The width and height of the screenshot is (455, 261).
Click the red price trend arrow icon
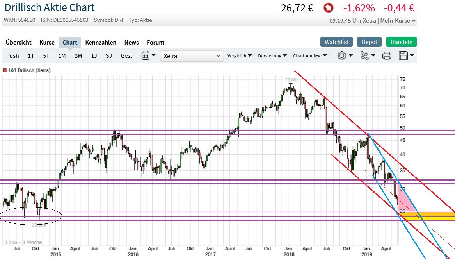click(x=329, y=8)
